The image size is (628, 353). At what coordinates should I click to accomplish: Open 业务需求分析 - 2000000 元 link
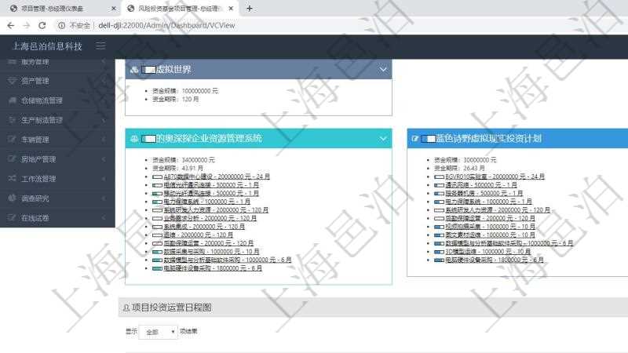210,218
